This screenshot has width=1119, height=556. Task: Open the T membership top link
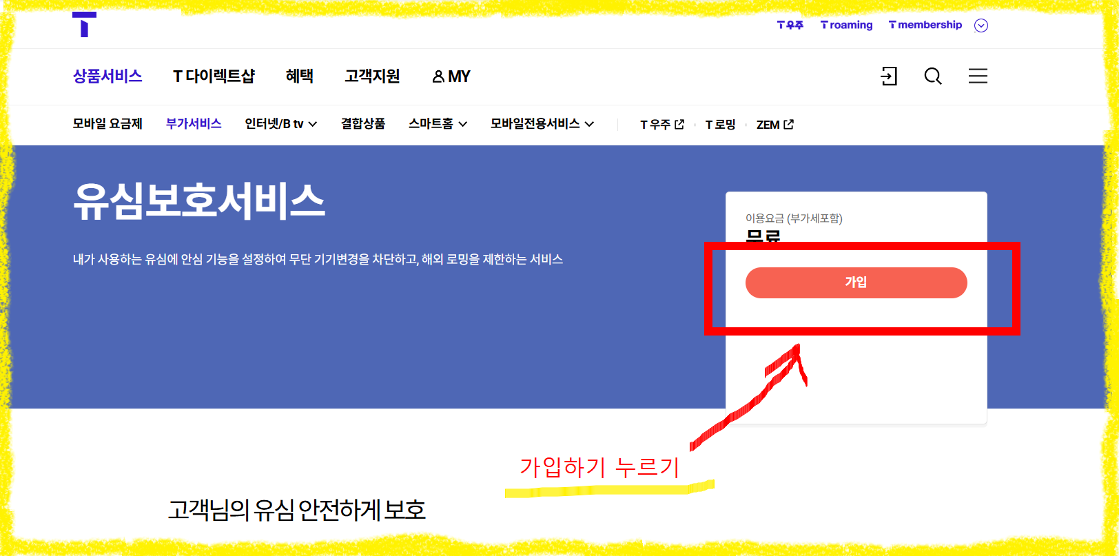[x=925, y=25]
